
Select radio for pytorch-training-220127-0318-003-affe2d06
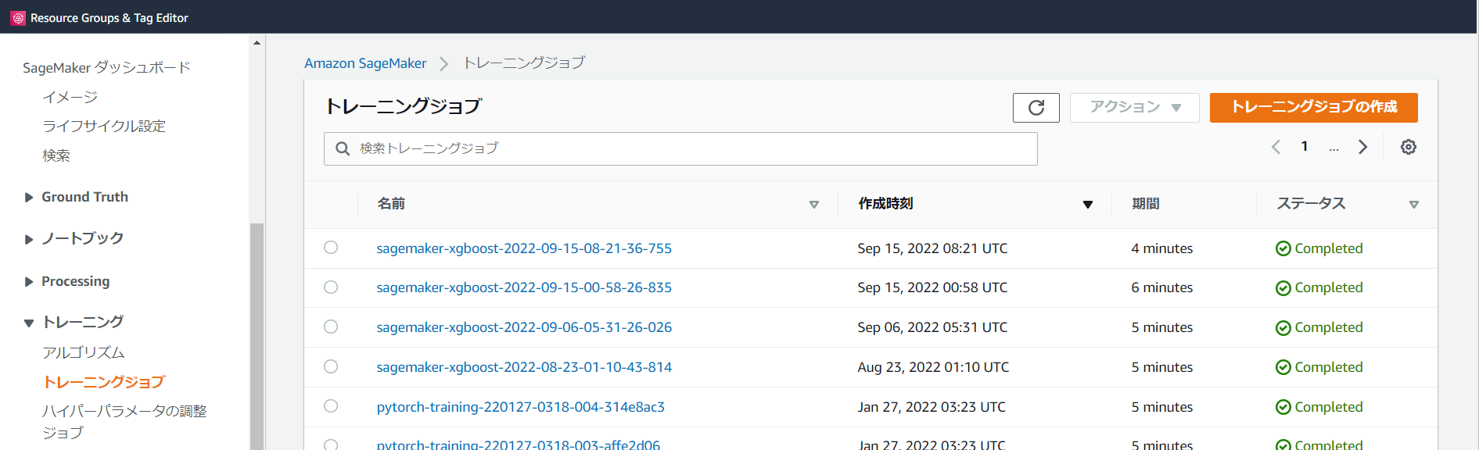click(x=331, y=445)
